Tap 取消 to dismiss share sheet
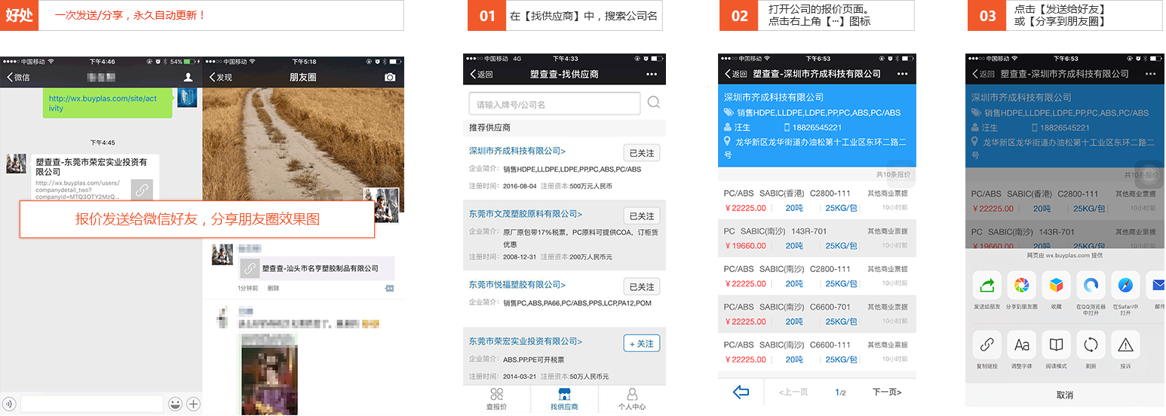Viewport: 1166px width, 416px height. 1064,395
